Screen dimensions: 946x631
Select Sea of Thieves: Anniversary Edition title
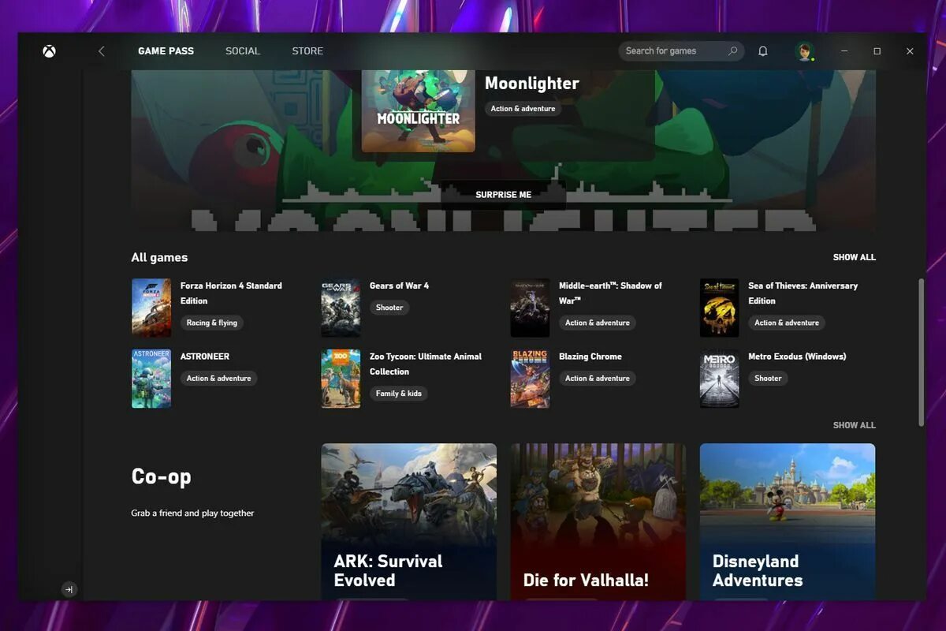[803, 293]
